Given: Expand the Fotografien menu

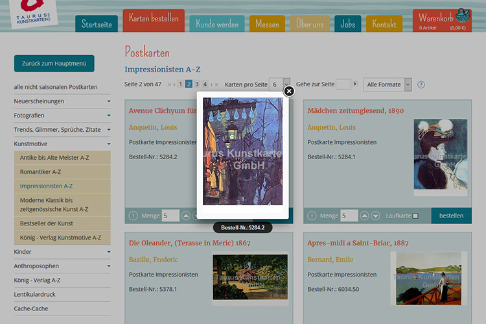Looking at the screenshot, I should pyautogui.click(x=109, y=116).
